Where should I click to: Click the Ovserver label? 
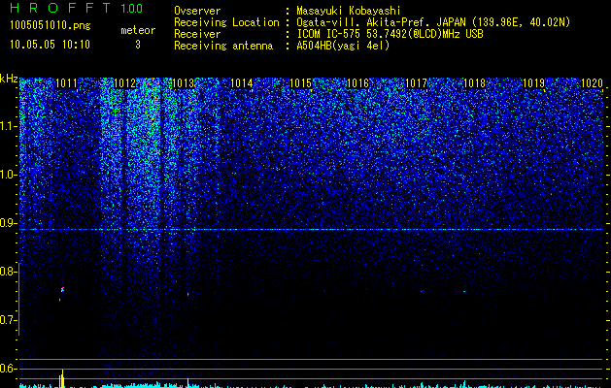click(197, 11)
